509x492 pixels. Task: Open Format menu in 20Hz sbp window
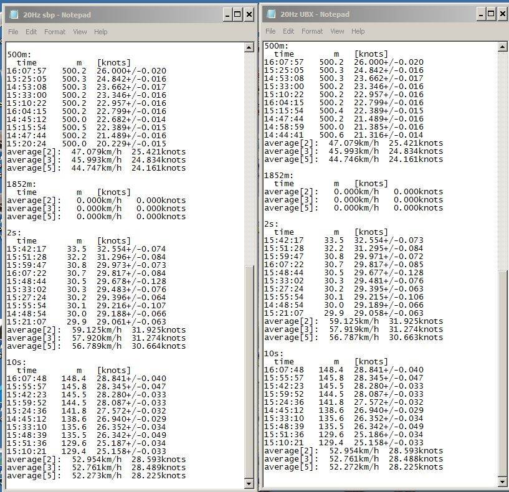pyautogui.click(x=55, y=32)
